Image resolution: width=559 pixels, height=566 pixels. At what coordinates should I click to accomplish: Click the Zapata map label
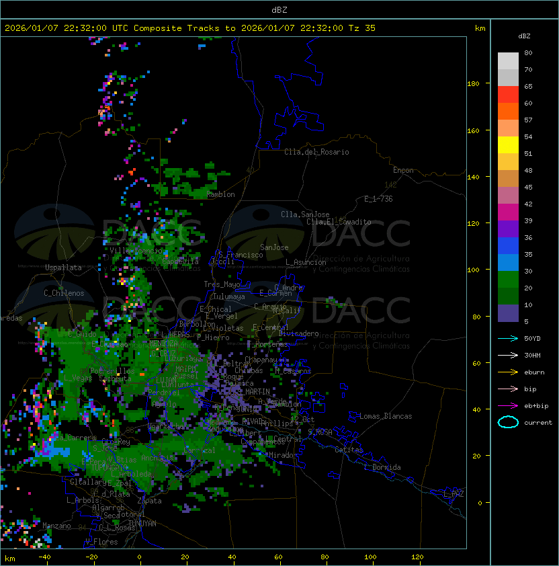(149, 501)
